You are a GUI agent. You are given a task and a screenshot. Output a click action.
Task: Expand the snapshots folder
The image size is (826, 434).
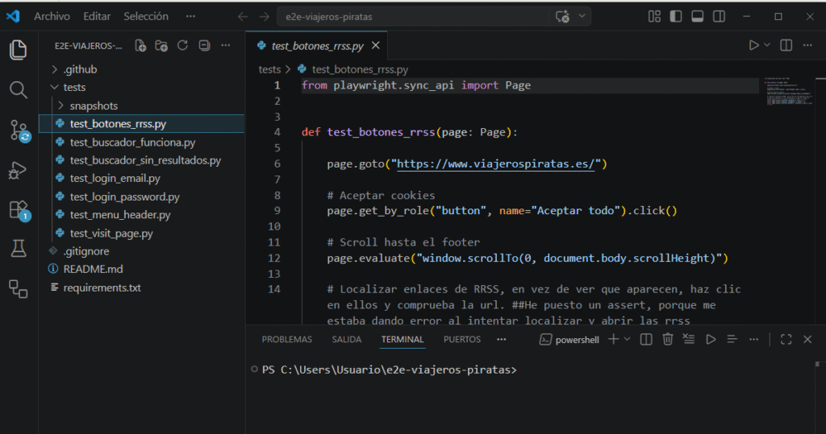pyautogui.click(x=141, y=105)
